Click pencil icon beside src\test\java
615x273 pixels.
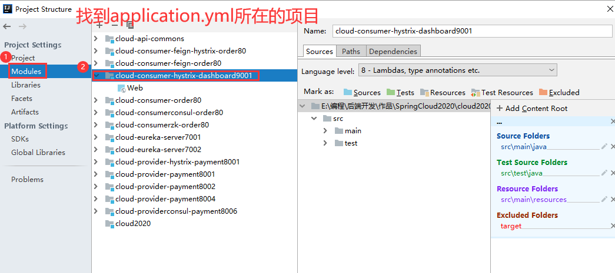point(604,173)
